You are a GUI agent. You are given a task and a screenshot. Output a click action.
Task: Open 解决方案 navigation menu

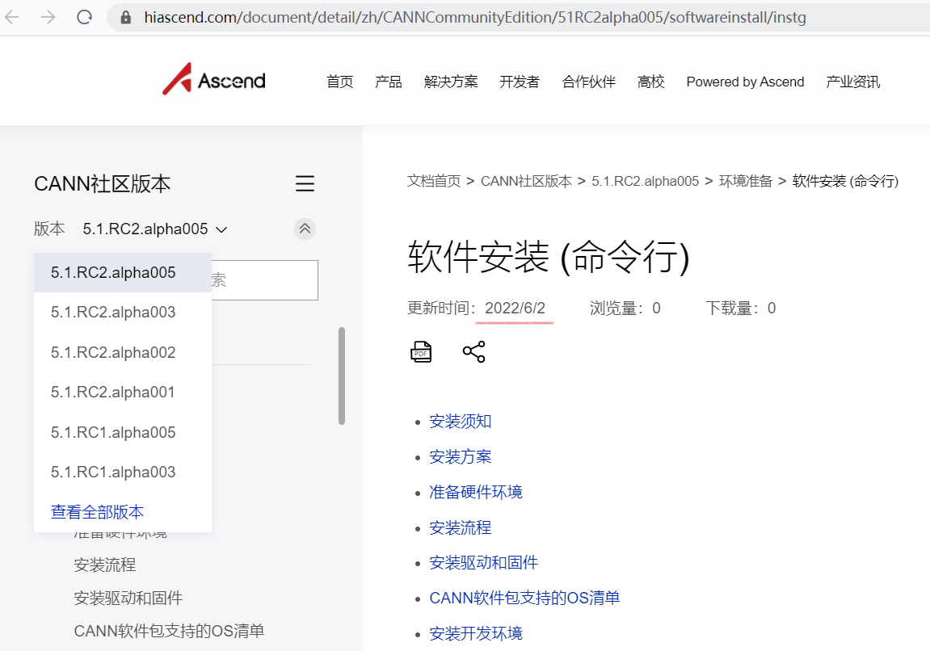[451, 82]
